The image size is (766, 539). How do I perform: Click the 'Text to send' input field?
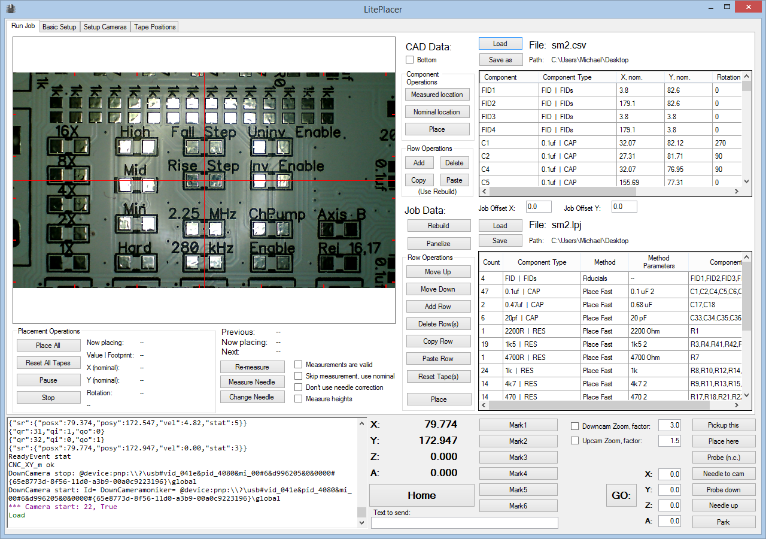click(x=464, y=523)
